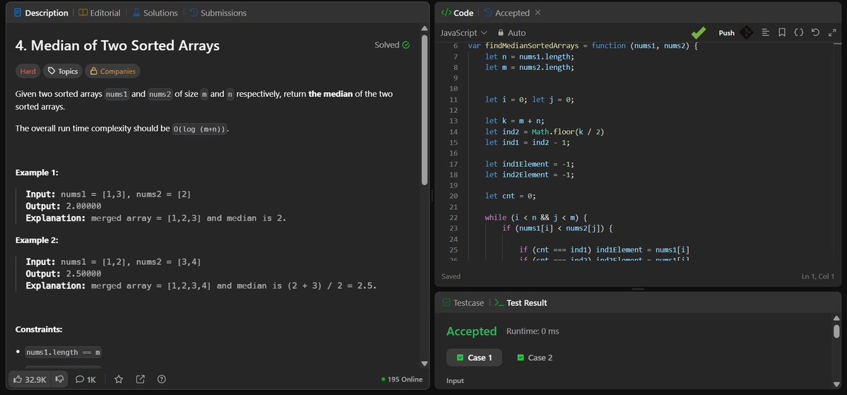The height and width of the screenshot is (395, 847).
Task: Click the Test Result terminal icon
Action: (499, 302)
